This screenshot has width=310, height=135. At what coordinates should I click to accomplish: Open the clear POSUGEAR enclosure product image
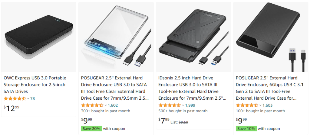click(116, 37)
